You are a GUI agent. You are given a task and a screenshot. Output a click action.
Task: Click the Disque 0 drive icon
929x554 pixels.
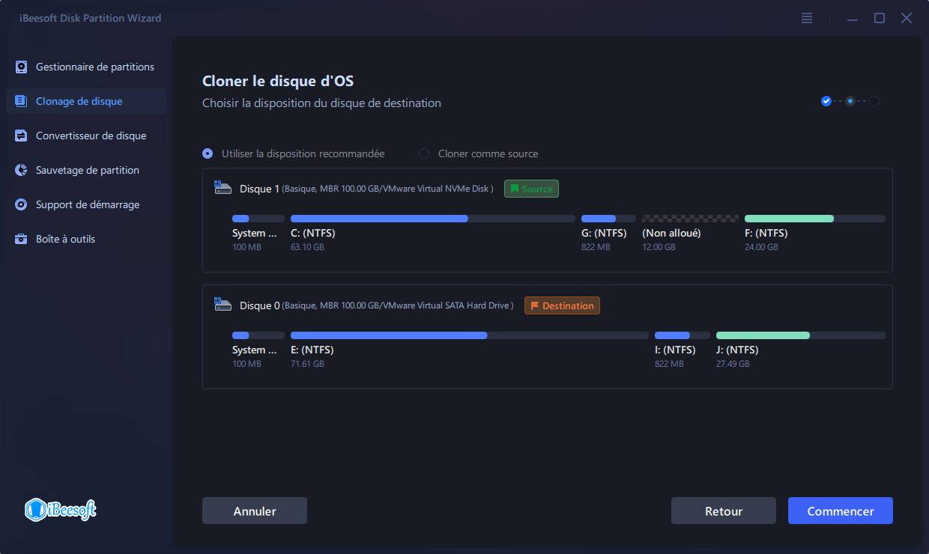[223, 305]
